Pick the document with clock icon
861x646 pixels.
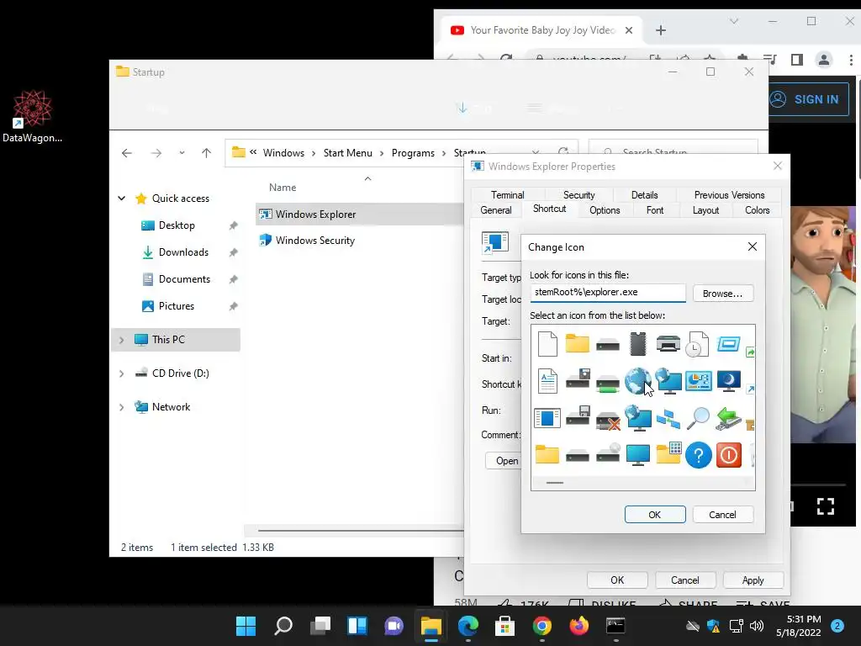tap(699, 344)
